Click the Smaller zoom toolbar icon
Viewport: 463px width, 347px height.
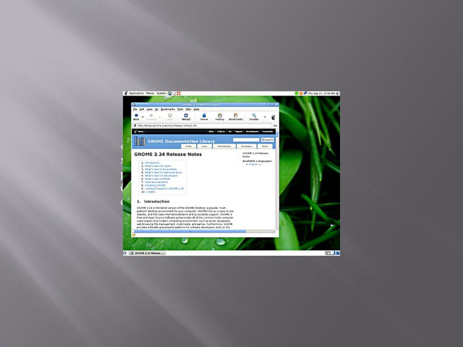pos(254,116)
